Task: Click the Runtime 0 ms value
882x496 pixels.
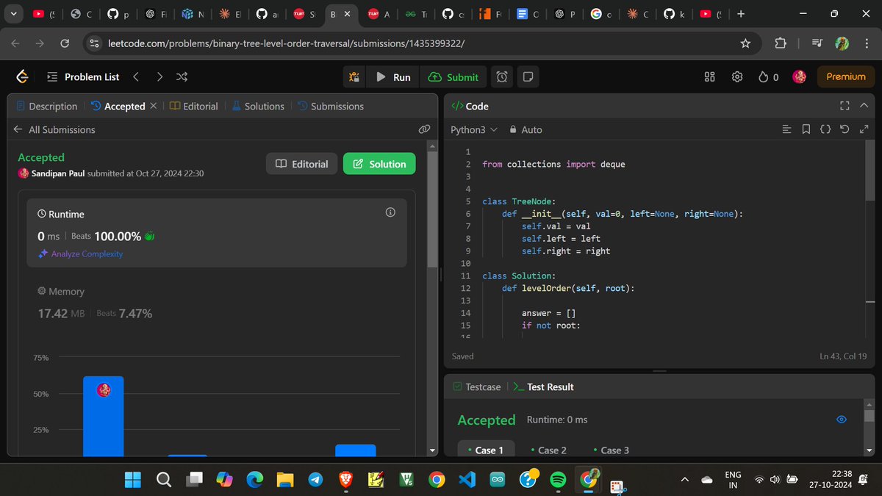Action: (x=49, y=237)
